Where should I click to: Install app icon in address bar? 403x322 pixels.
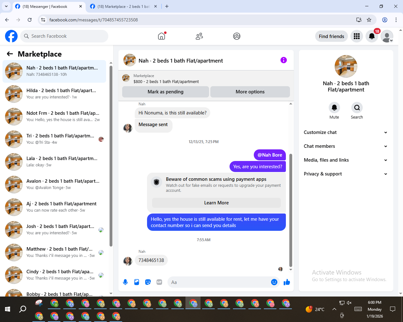point(359,20)
